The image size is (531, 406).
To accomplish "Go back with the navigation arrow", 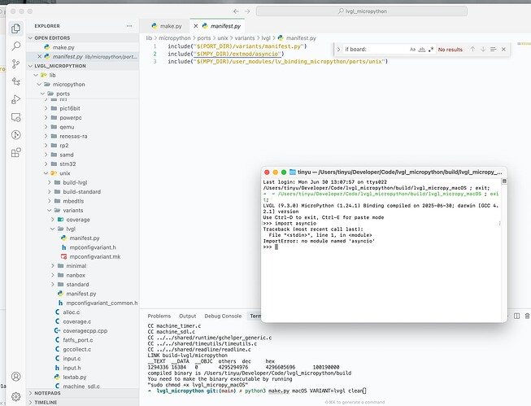I will (236, 11).
